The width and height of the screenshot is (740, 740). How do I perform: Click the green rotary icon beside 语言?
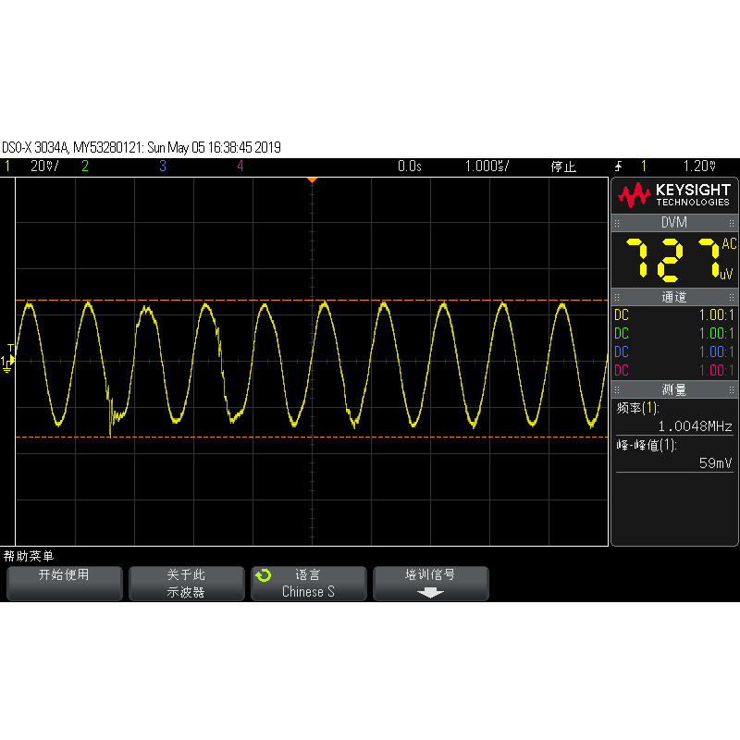pyautogui.click(x=264, y=575)
